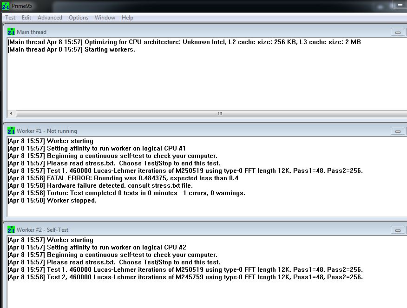The image size is (407, 308).
Task: Click the Prime95 title bar icon
Action: pos(6,6)
